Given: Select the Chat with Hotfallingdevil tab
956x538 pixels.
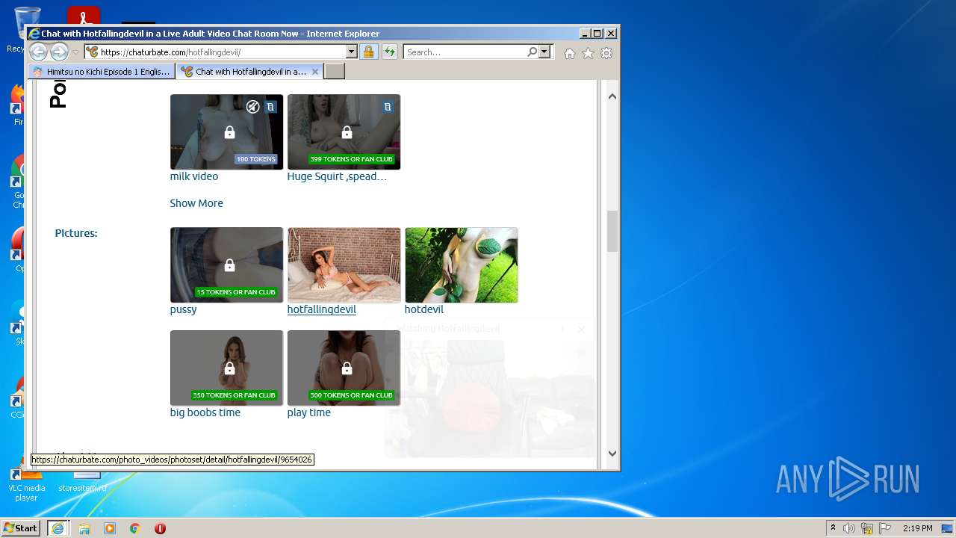Looking at the screenshot, I should tap(249, 72).
